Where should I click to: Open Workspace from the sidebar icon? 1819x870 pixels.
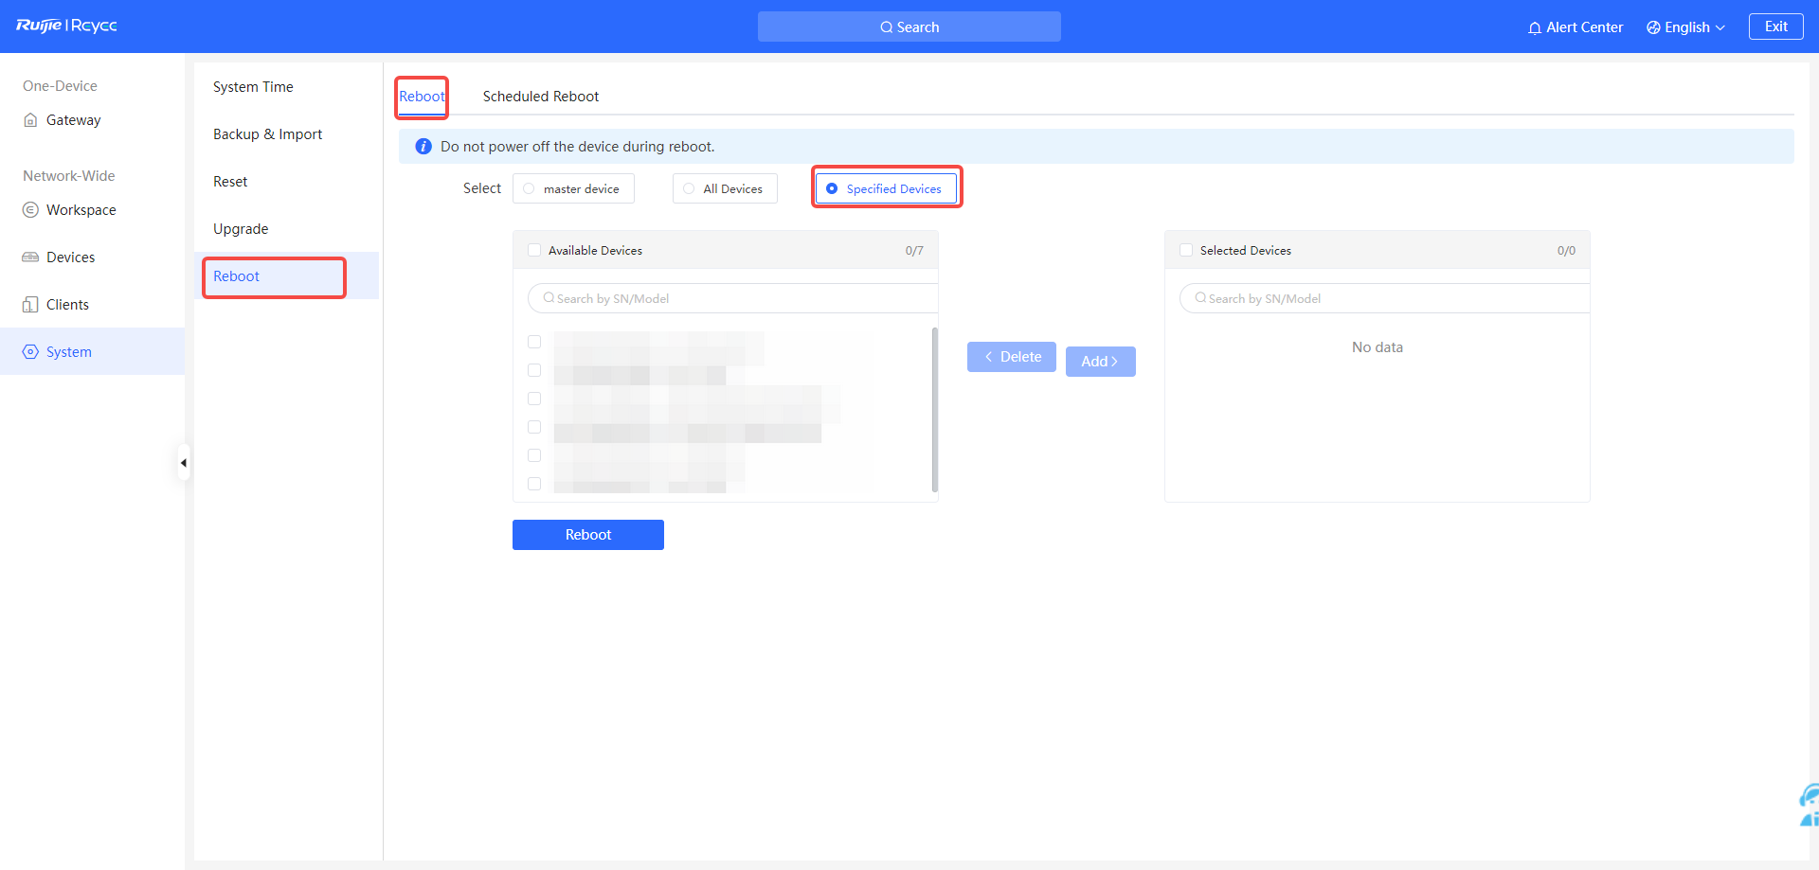[x=30, y=210]
